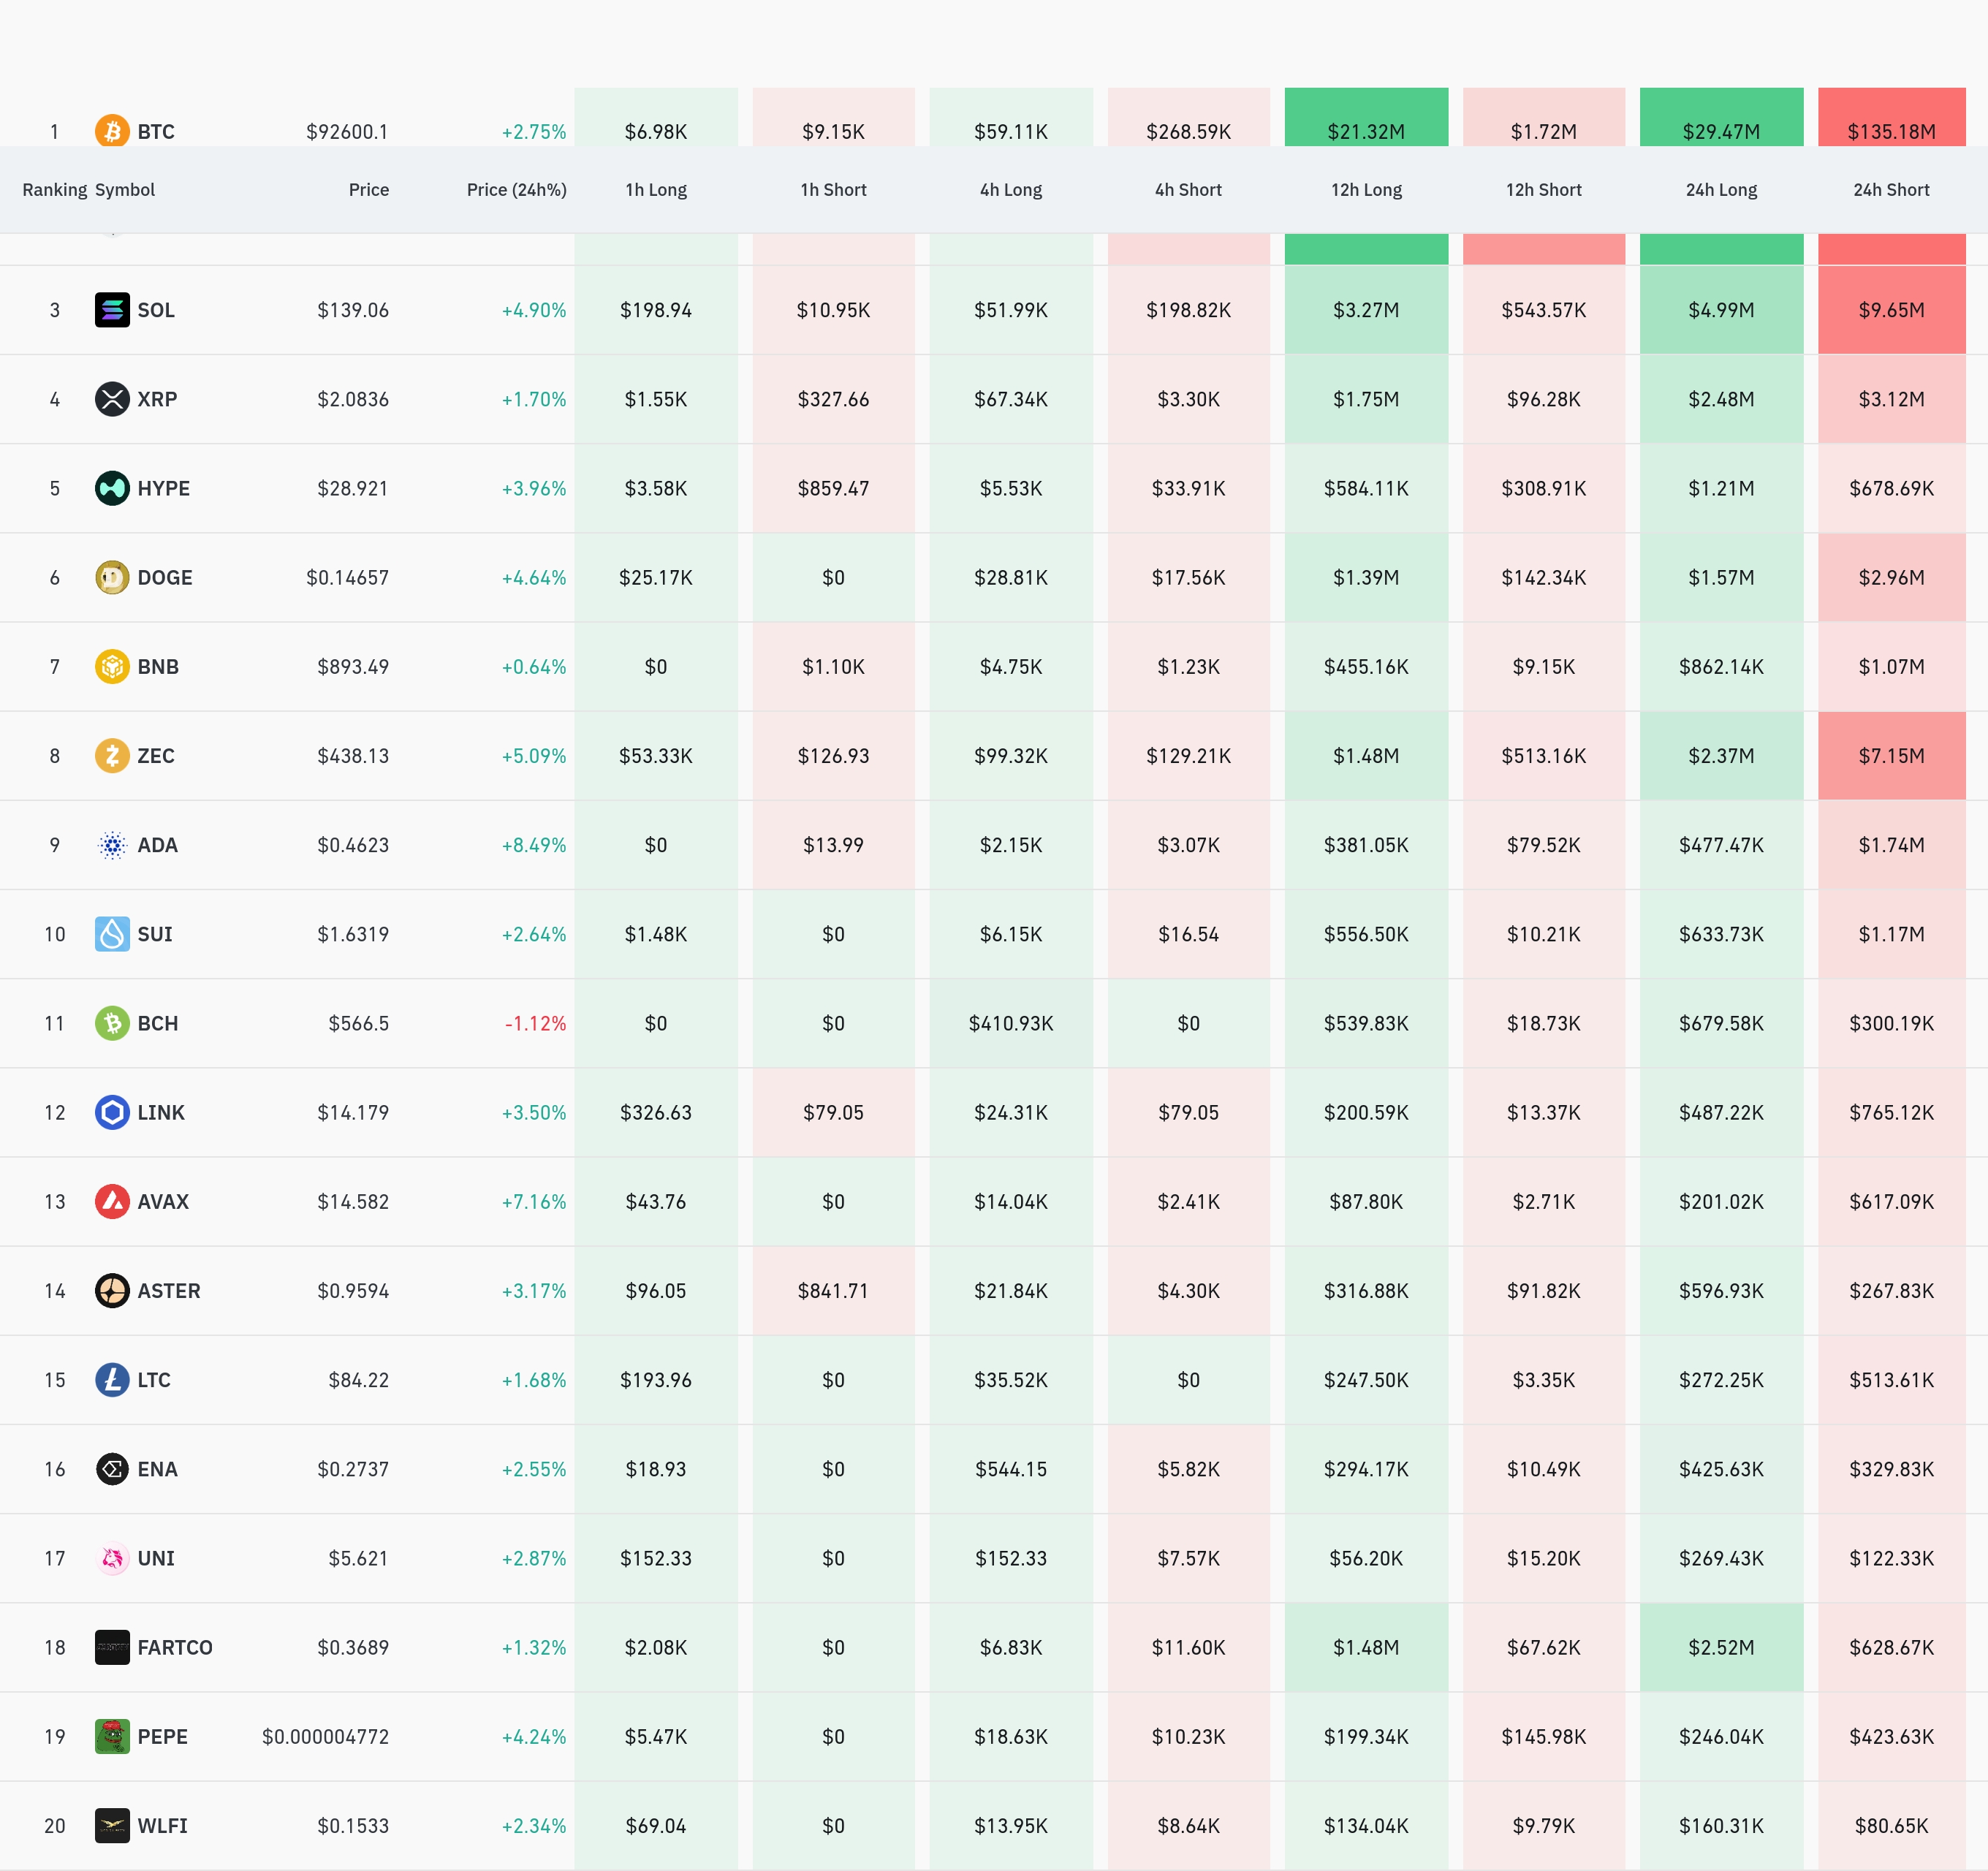Click the Zcash ZEC icon
Image resolution: width=1988 pixels, height=1871 pixels.
point(112,755)
